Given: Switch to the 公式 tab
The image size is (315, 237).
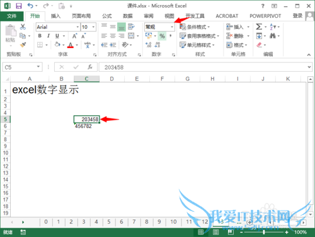Looking at the screenshot, I should [107, 16].
